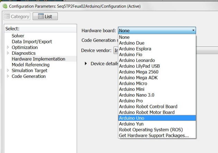Expand the Simulation Target tree node

click(8, 70)
